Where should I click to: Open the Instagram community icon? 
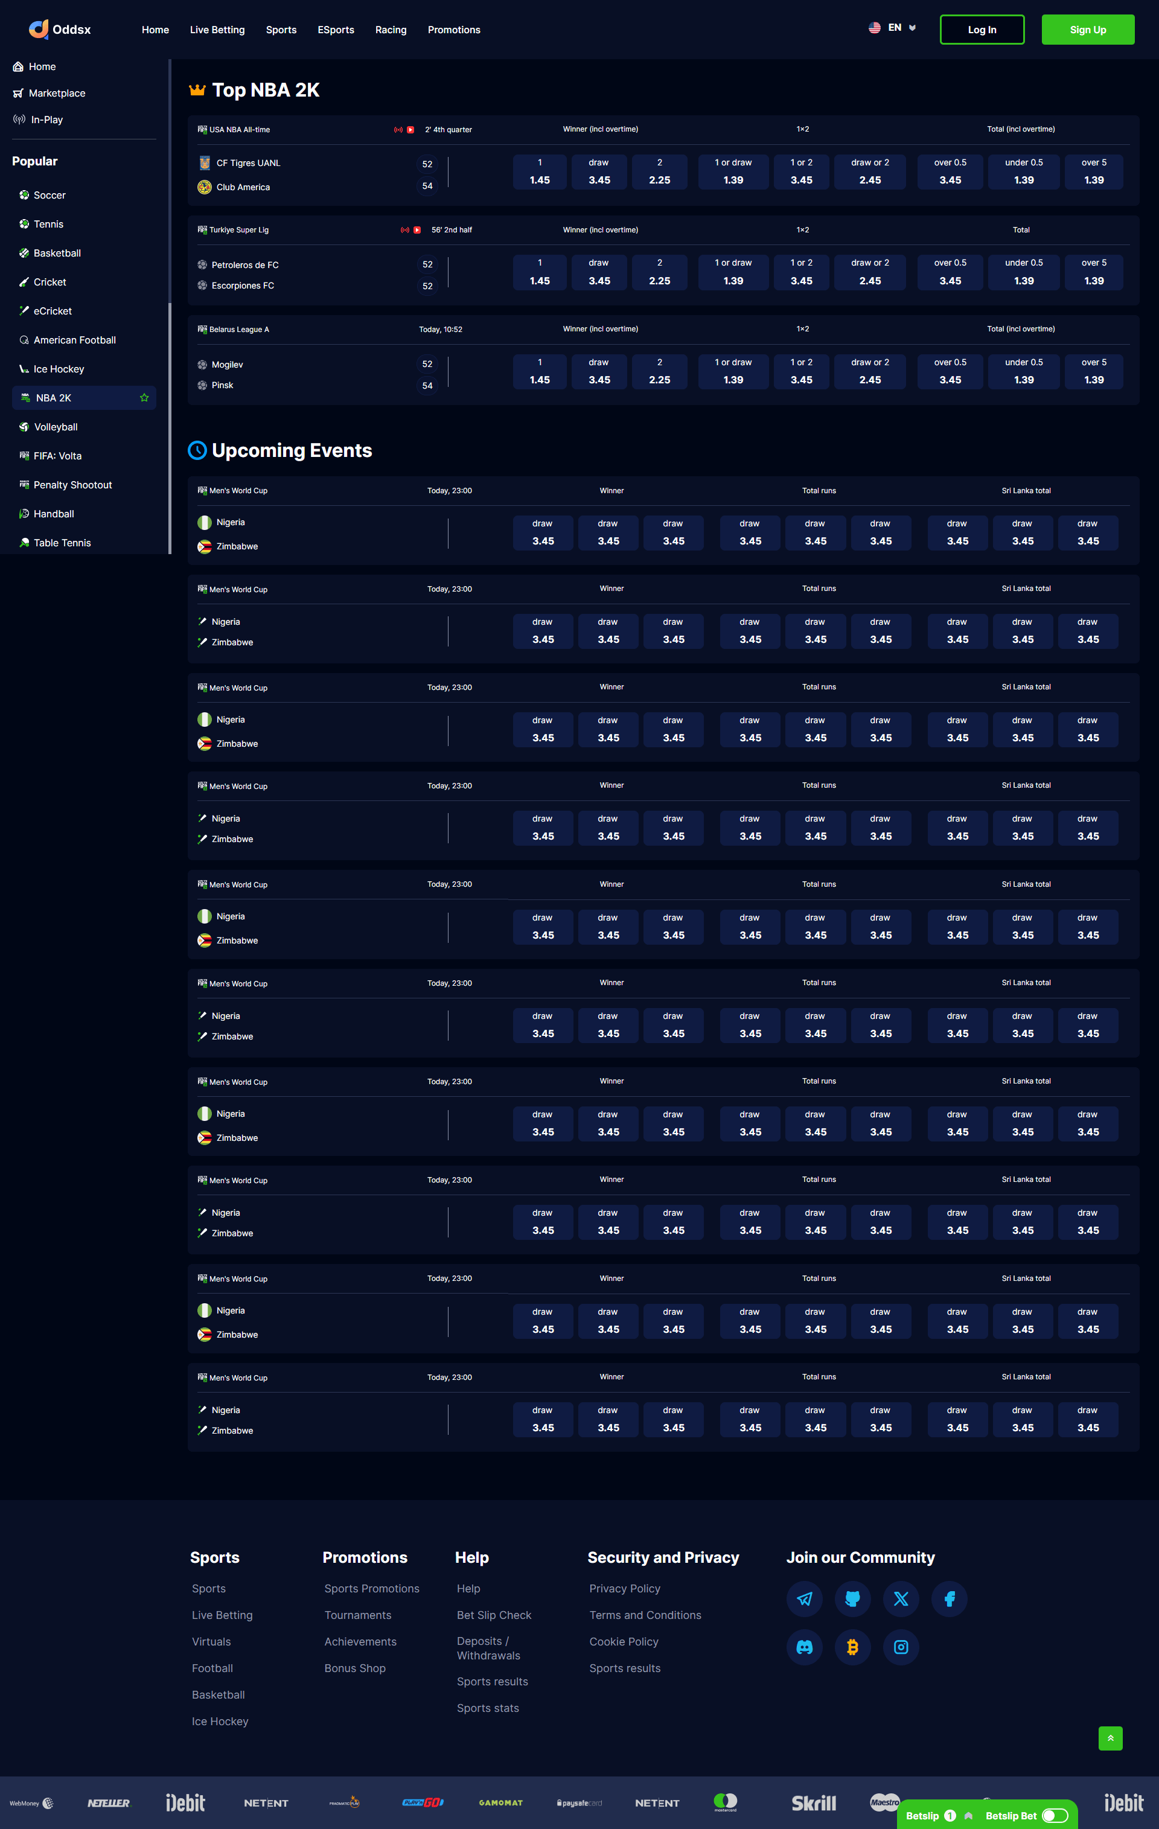click(x=901, y=1647)
